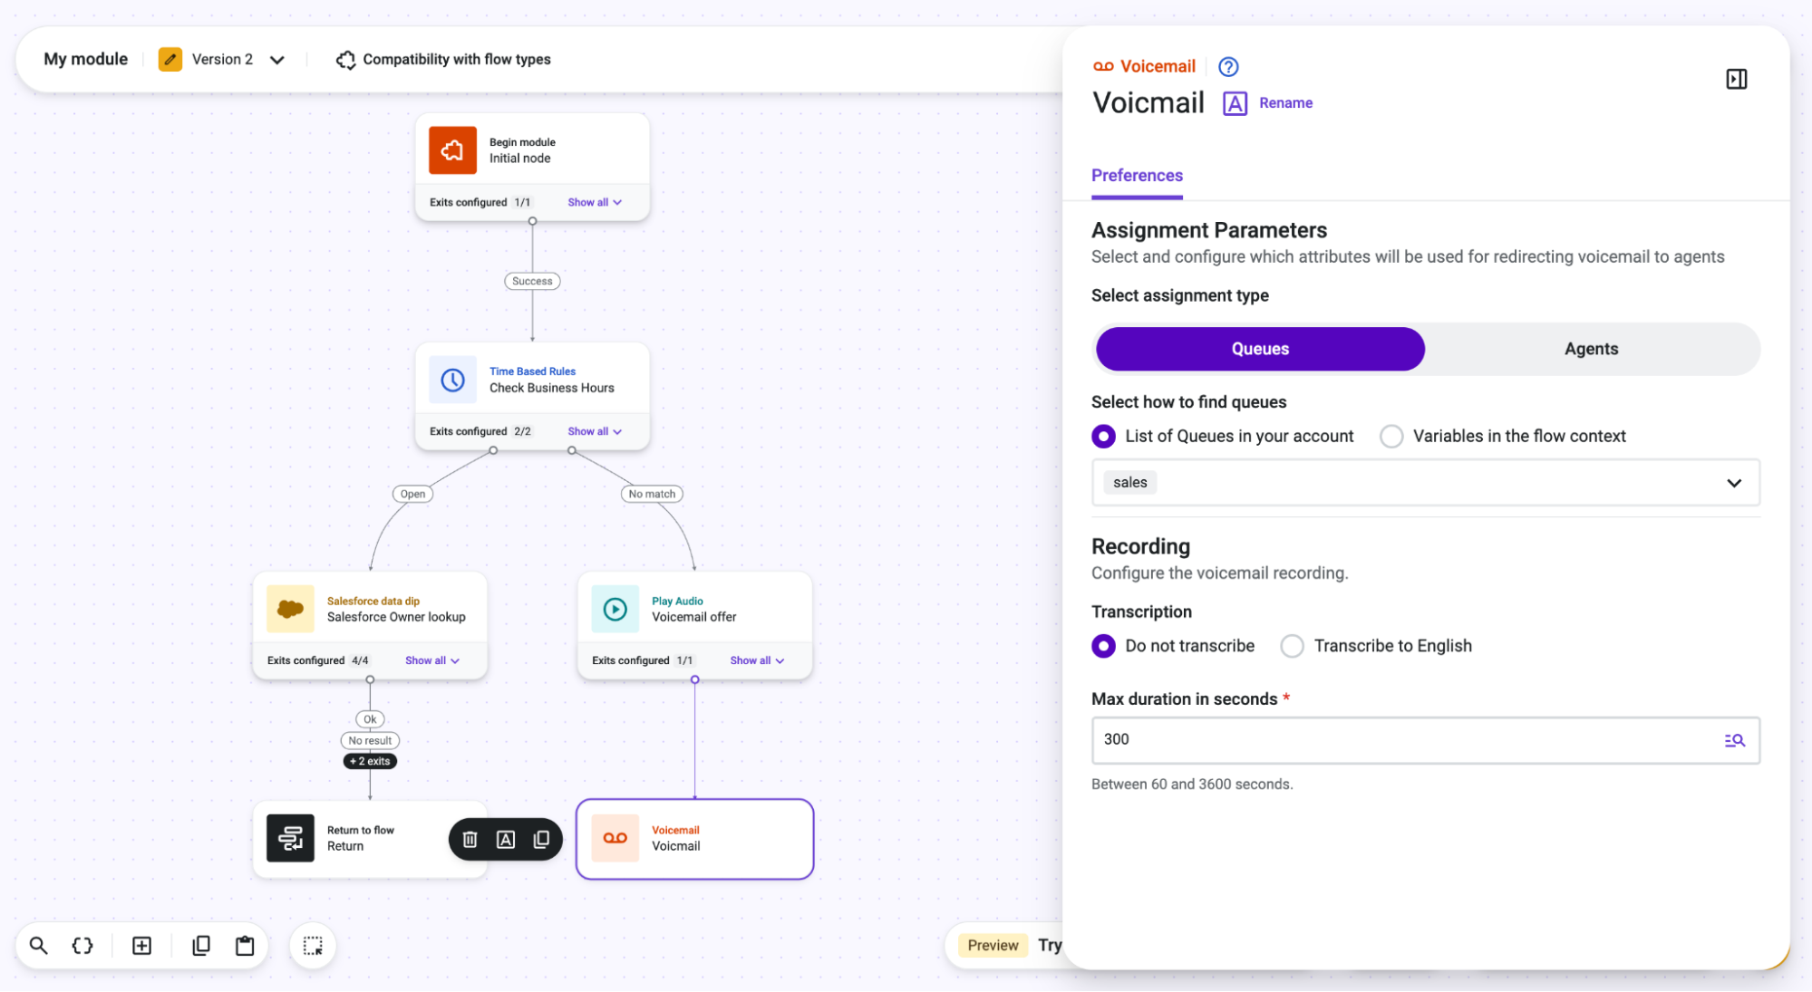The height and width of the screenshot is (992, 1812).
Task: Select Variables in the flow context option
Action: pyautogui.click(x=1503, y=437)
